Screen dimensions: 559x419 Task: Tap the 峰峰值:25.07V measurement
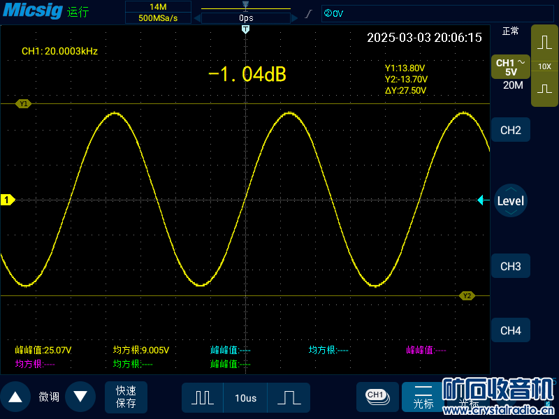pyautogui.click(x=43, y=351)
